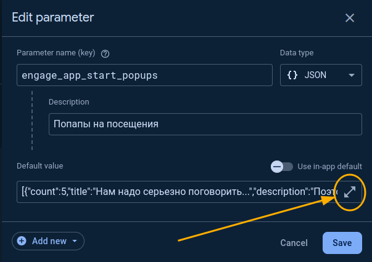372x262 pixels.
Task: Focus the engage_app_start_popups name field
Action: click(x=144, y=75)
